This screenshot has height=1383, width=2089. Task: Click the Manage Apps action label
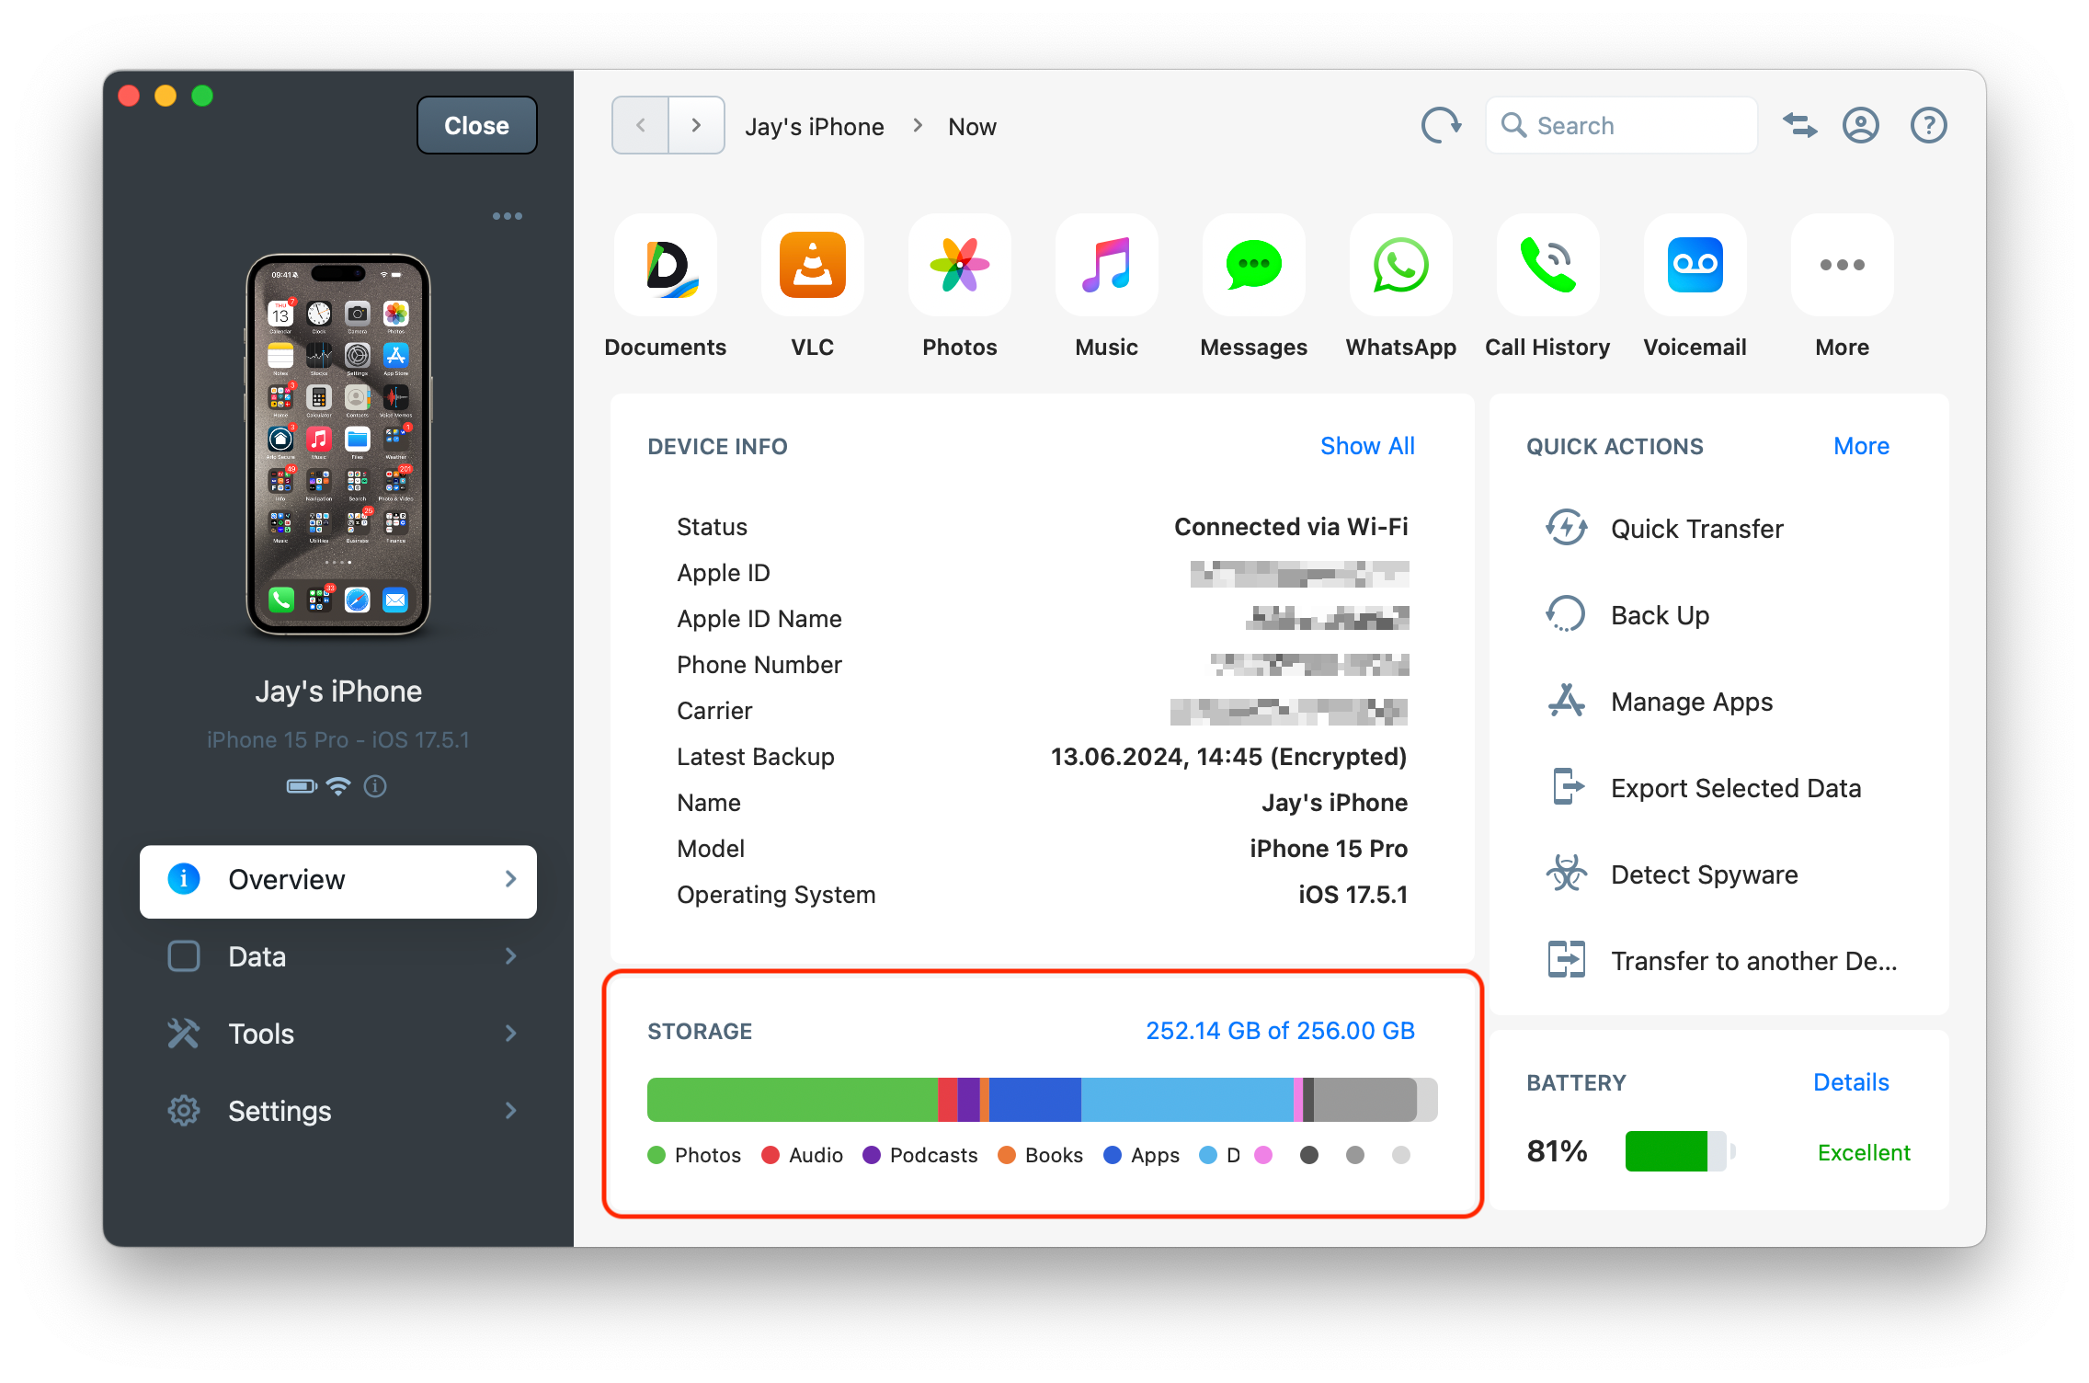pyautogui.click(x=1692, y=702)
